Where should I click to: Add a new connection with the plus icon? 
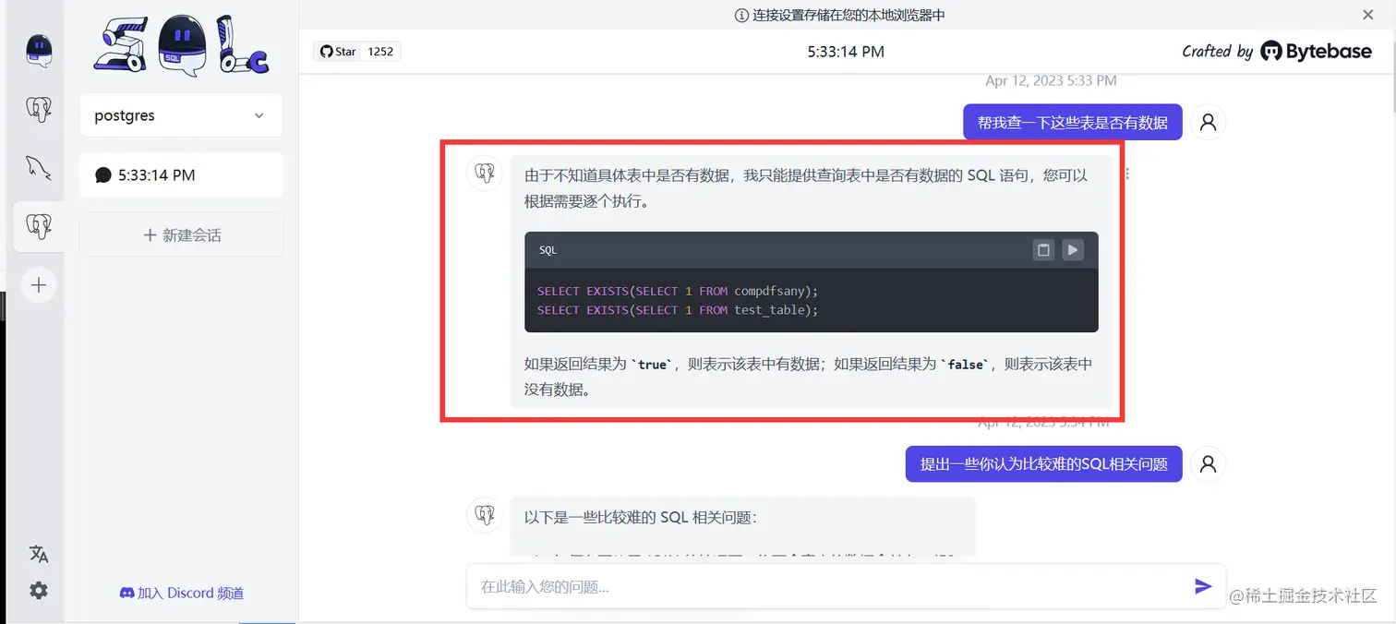(x=39, y=284)
